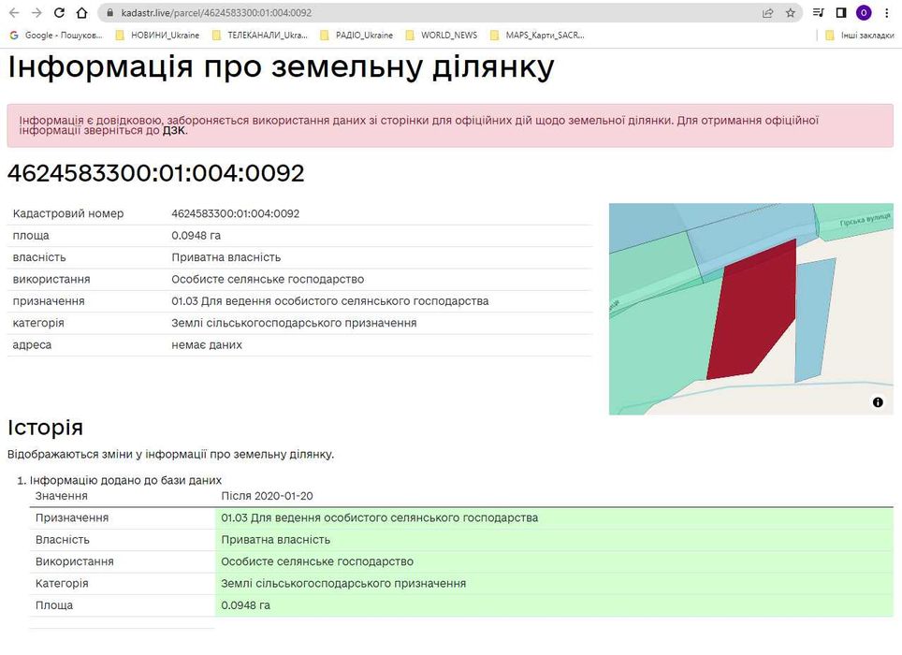
Task: Click the площа 0.0948 га value in details
Action: pyautogui.click(x=196, y=235)
